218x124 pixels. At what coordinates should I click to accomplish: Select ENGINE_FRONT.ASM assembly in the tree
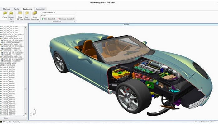tap(7, 65)
